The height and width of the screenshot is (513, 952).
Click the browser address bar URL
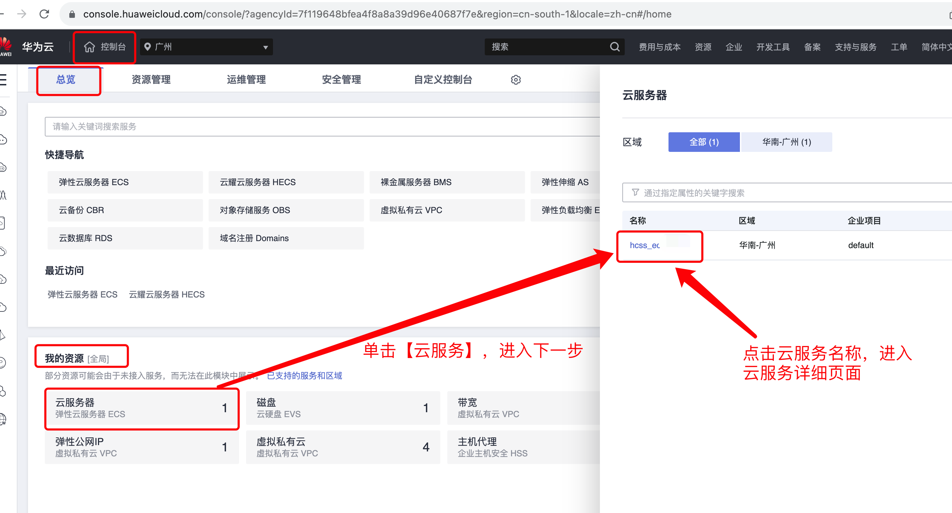tap(377, 14)
